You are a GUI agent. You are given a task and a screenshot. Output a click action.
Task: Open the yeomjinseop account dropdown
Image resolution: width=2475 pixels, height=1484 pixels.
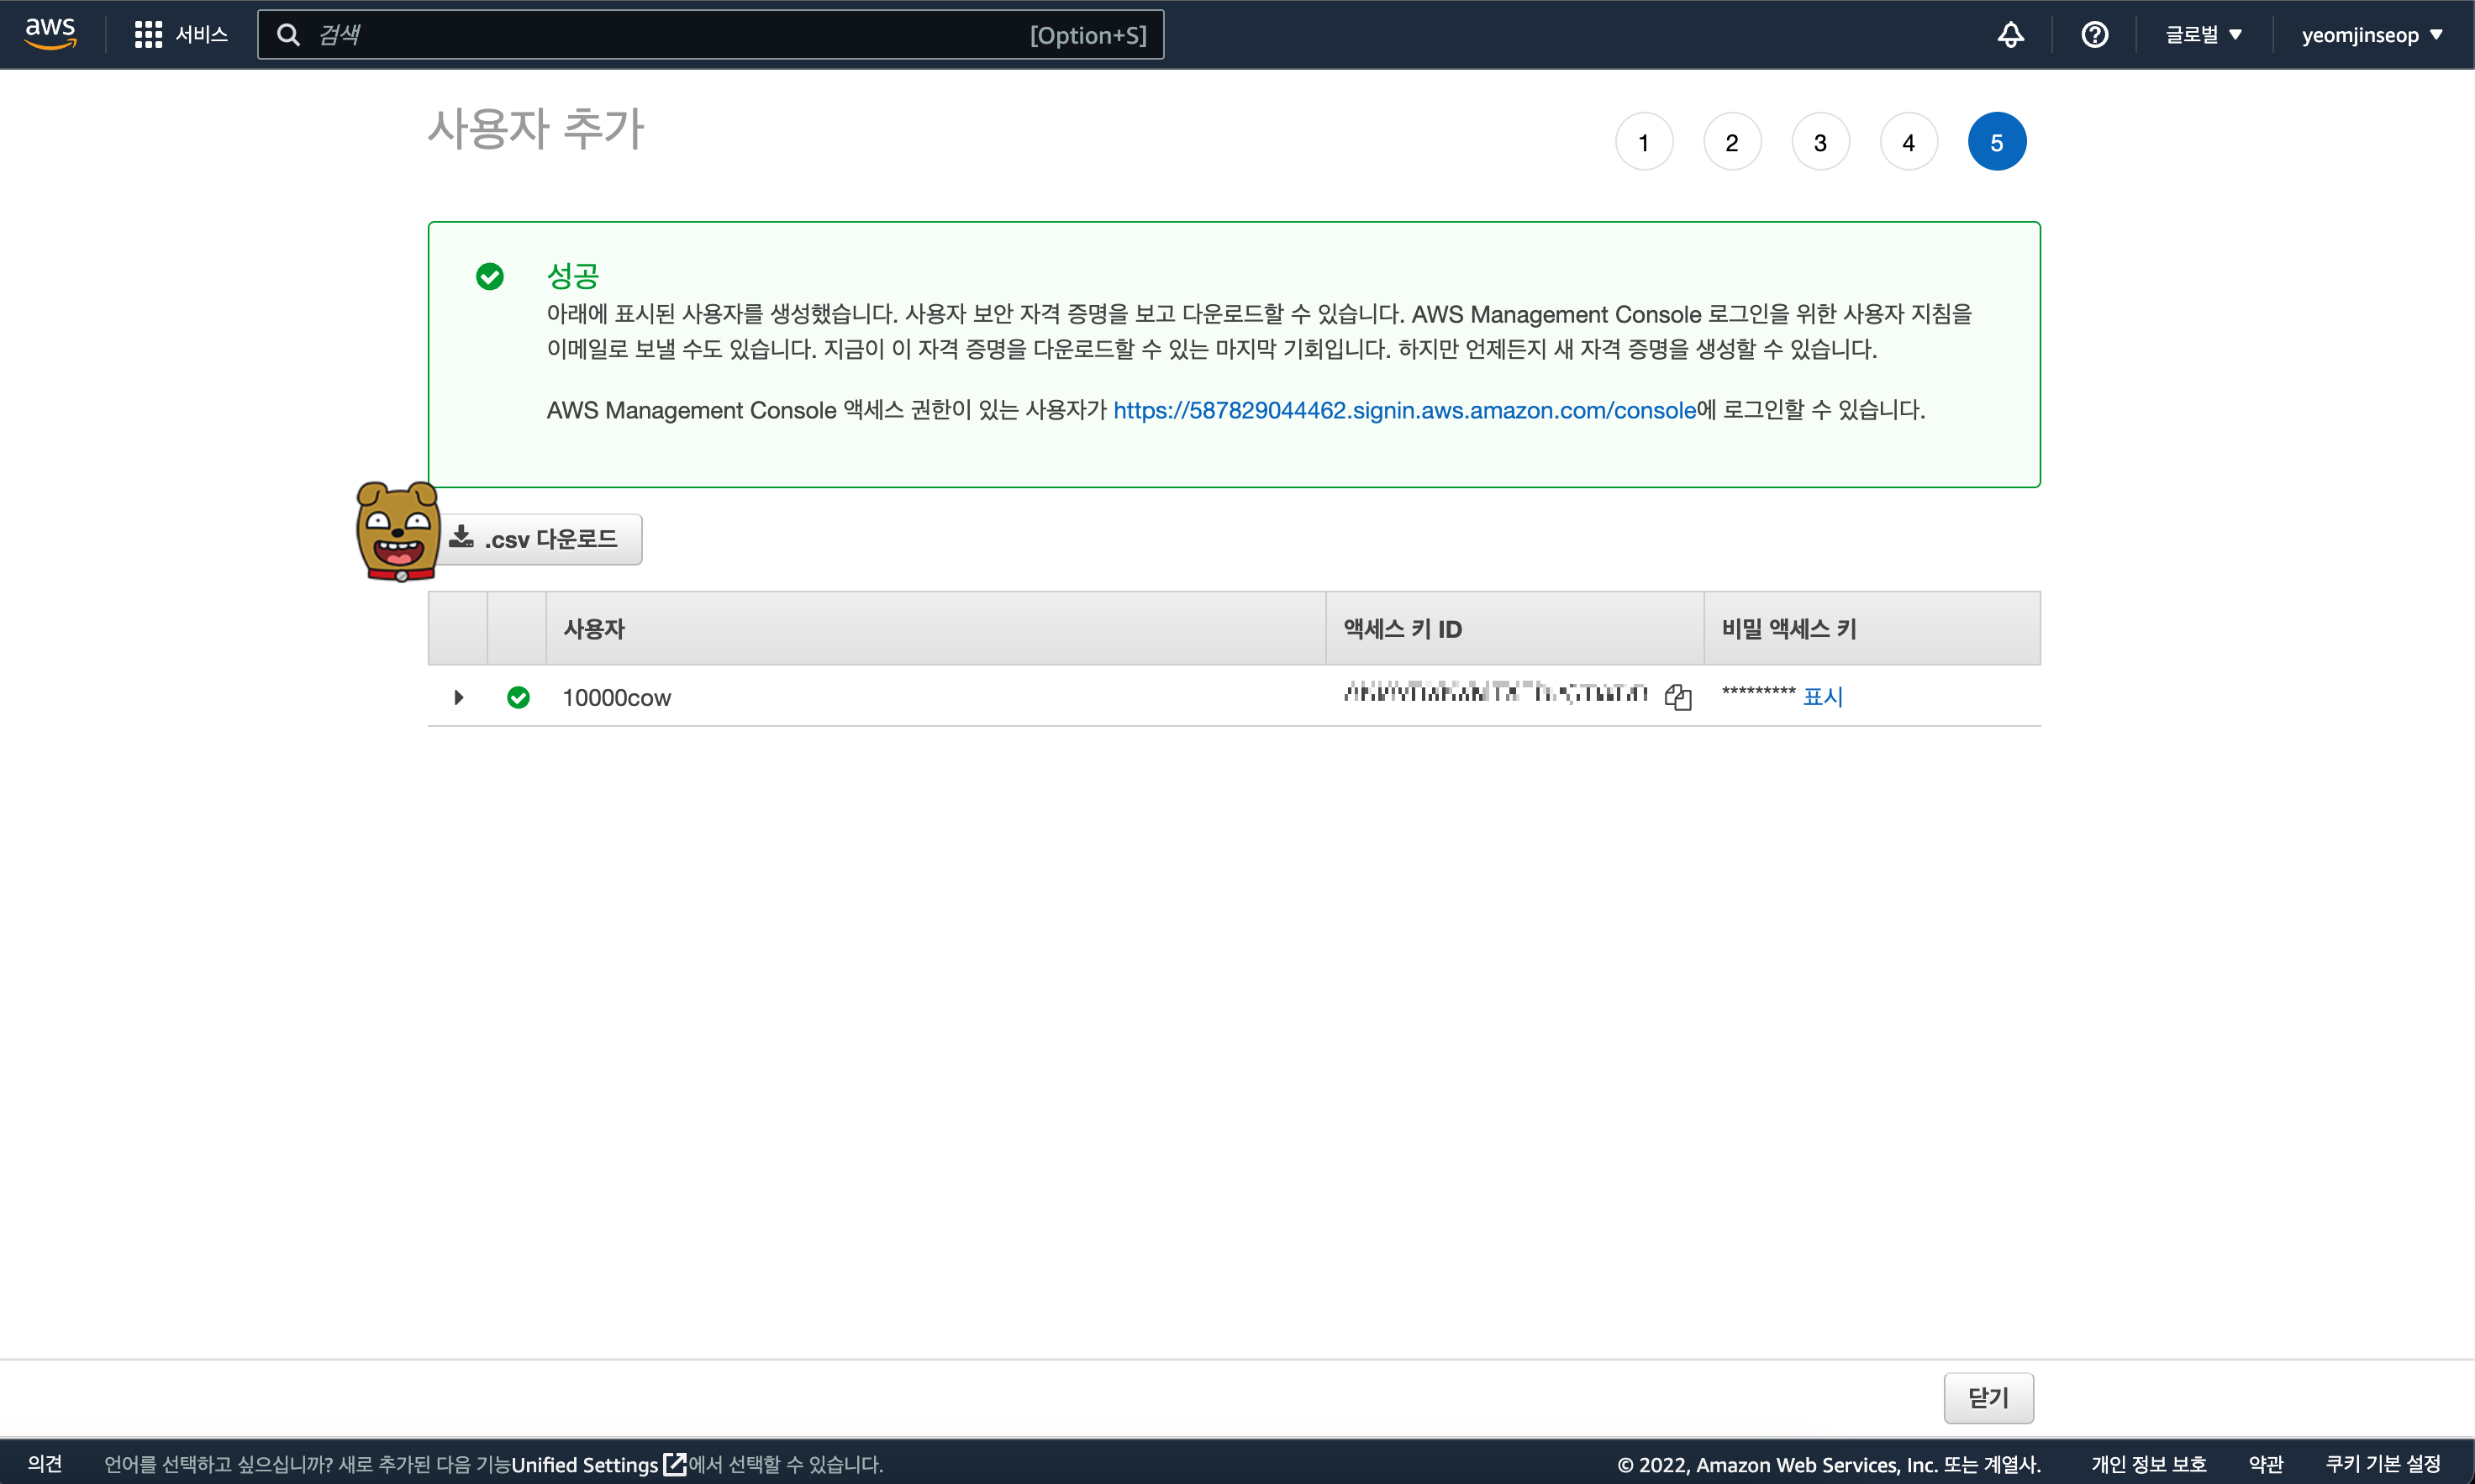(x=2371, y=35)
